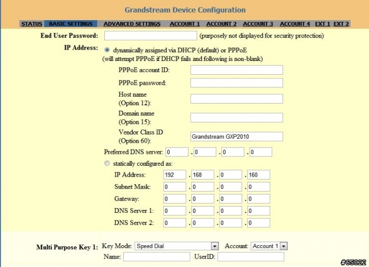Click fourth octet of Preferred DNS server
This screenshot has height=267, width=369.
261,152
